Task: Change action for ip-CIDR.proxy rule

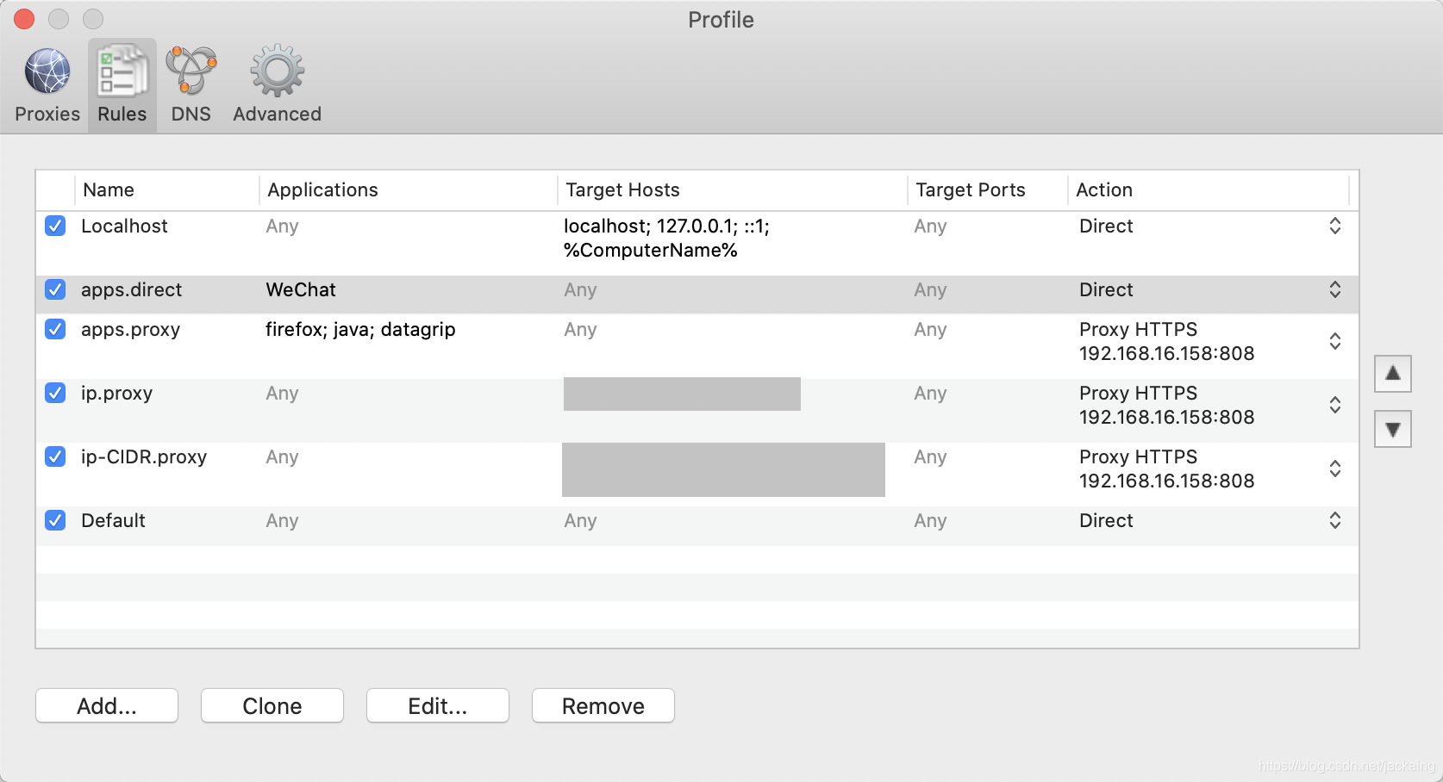Action: (1334, 469)
